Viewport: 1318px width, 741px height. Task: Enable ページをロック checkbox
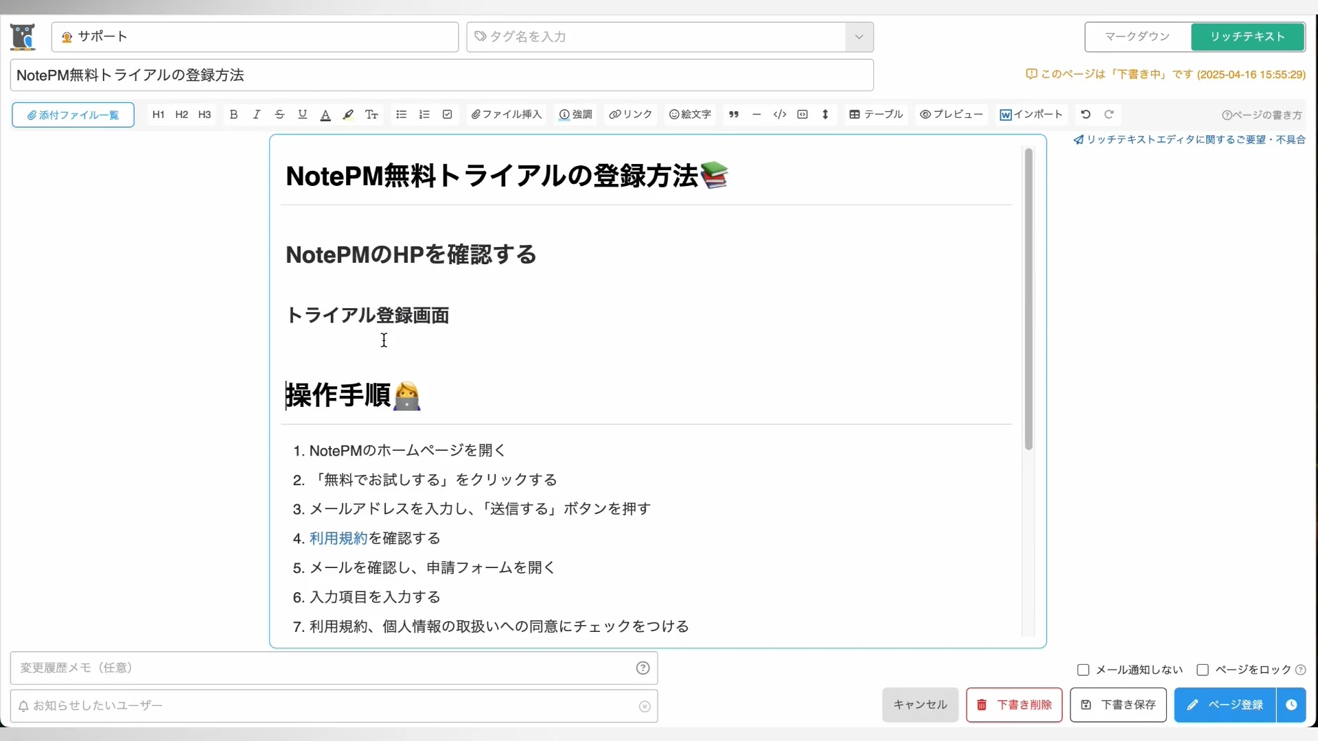point(1203,670)
